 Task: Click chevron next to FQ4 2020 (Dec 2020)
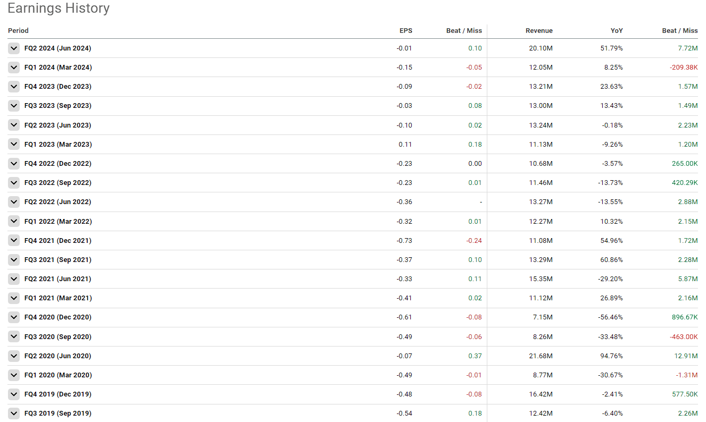point(14,317)
